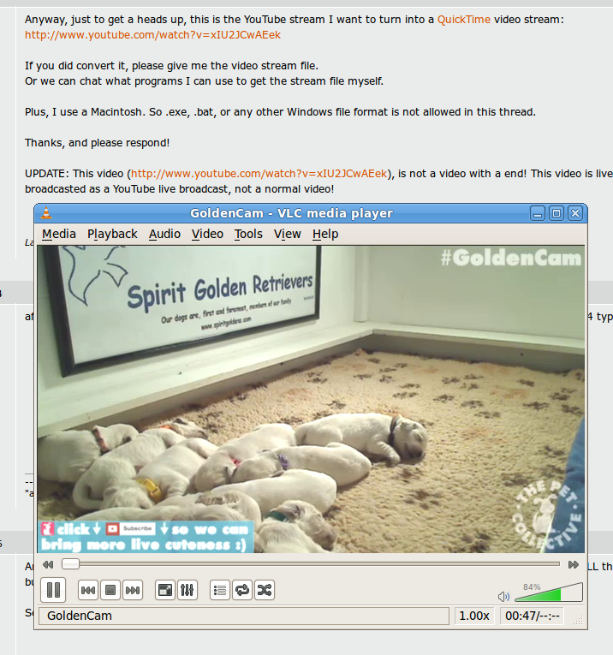Jump to previous media in playlist
613x655 pixels.
click(88, 590)
